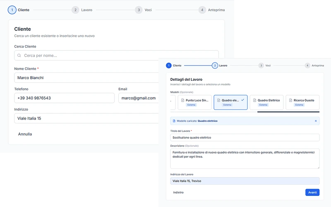Go to step 4 Anteprima in Cliente form

click(x=202, y=10)
